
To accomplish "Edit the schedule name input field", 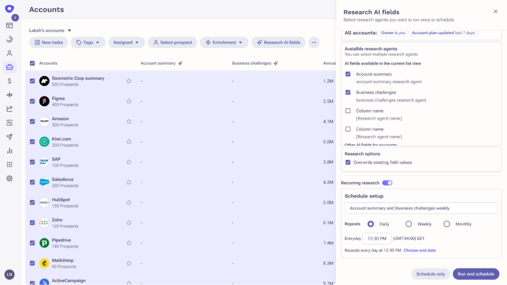I will tap(421, 209).
